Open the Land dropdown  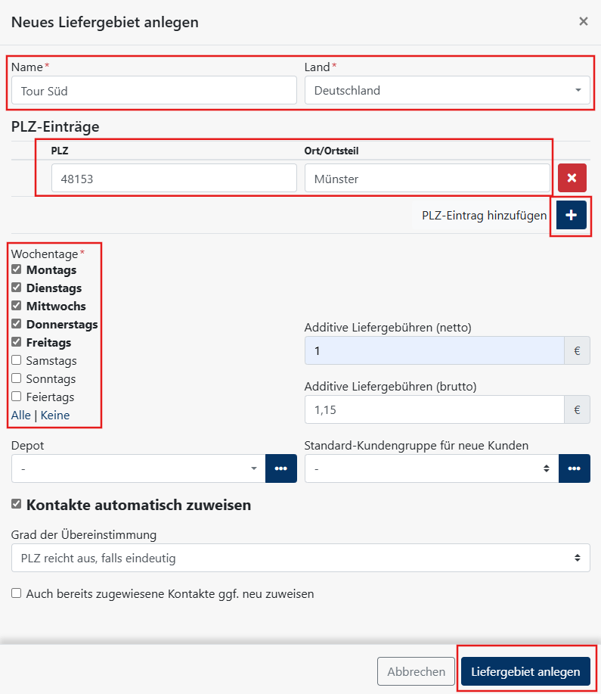447,91
